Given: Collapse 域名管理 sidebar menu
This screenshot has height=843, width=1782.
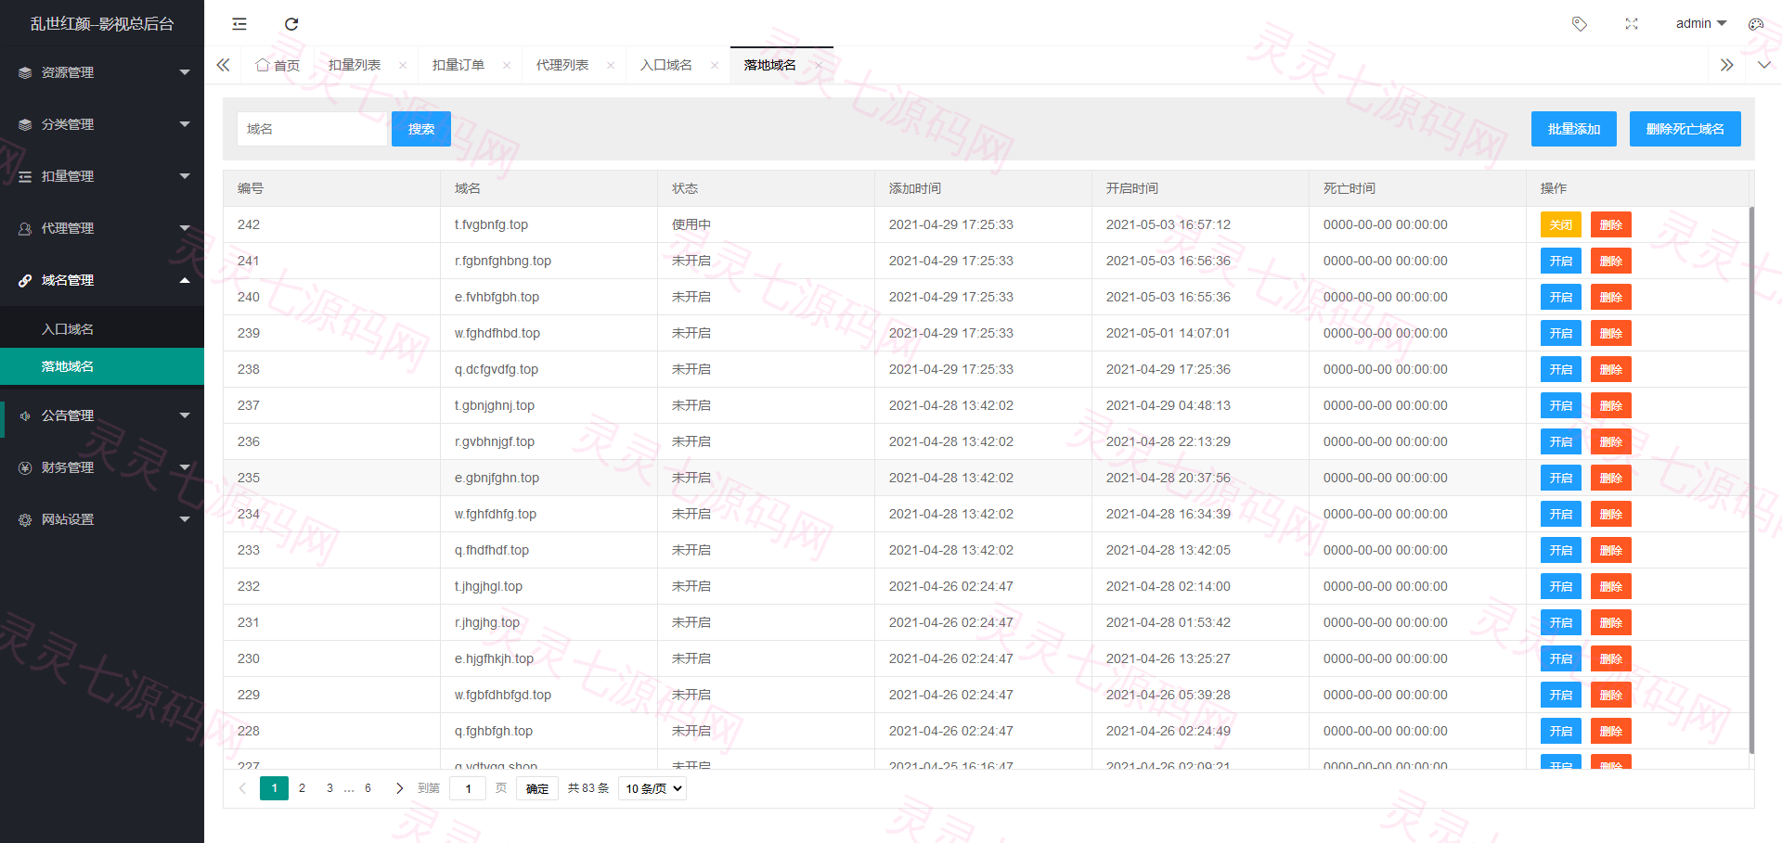Looking at the screenshot, I should point(102,280).
